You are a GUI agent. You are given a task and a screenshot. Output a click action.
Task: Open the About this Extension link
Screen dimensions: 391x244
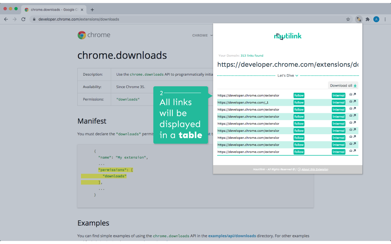315,169
